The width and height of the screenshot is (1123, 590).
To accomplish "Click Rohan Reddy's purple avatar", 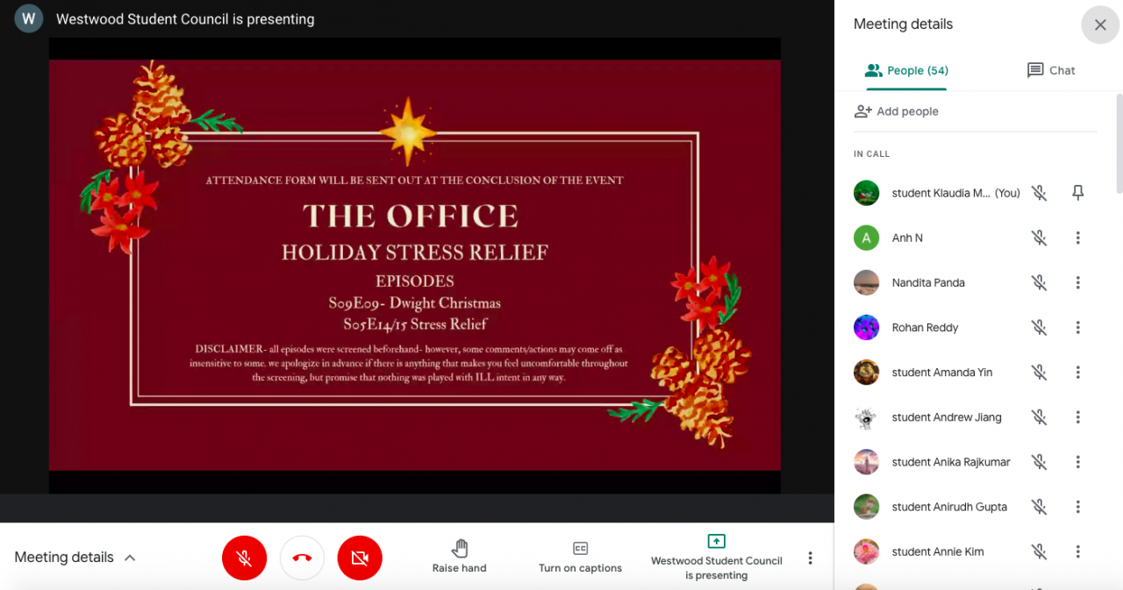I will pos(866,327).
